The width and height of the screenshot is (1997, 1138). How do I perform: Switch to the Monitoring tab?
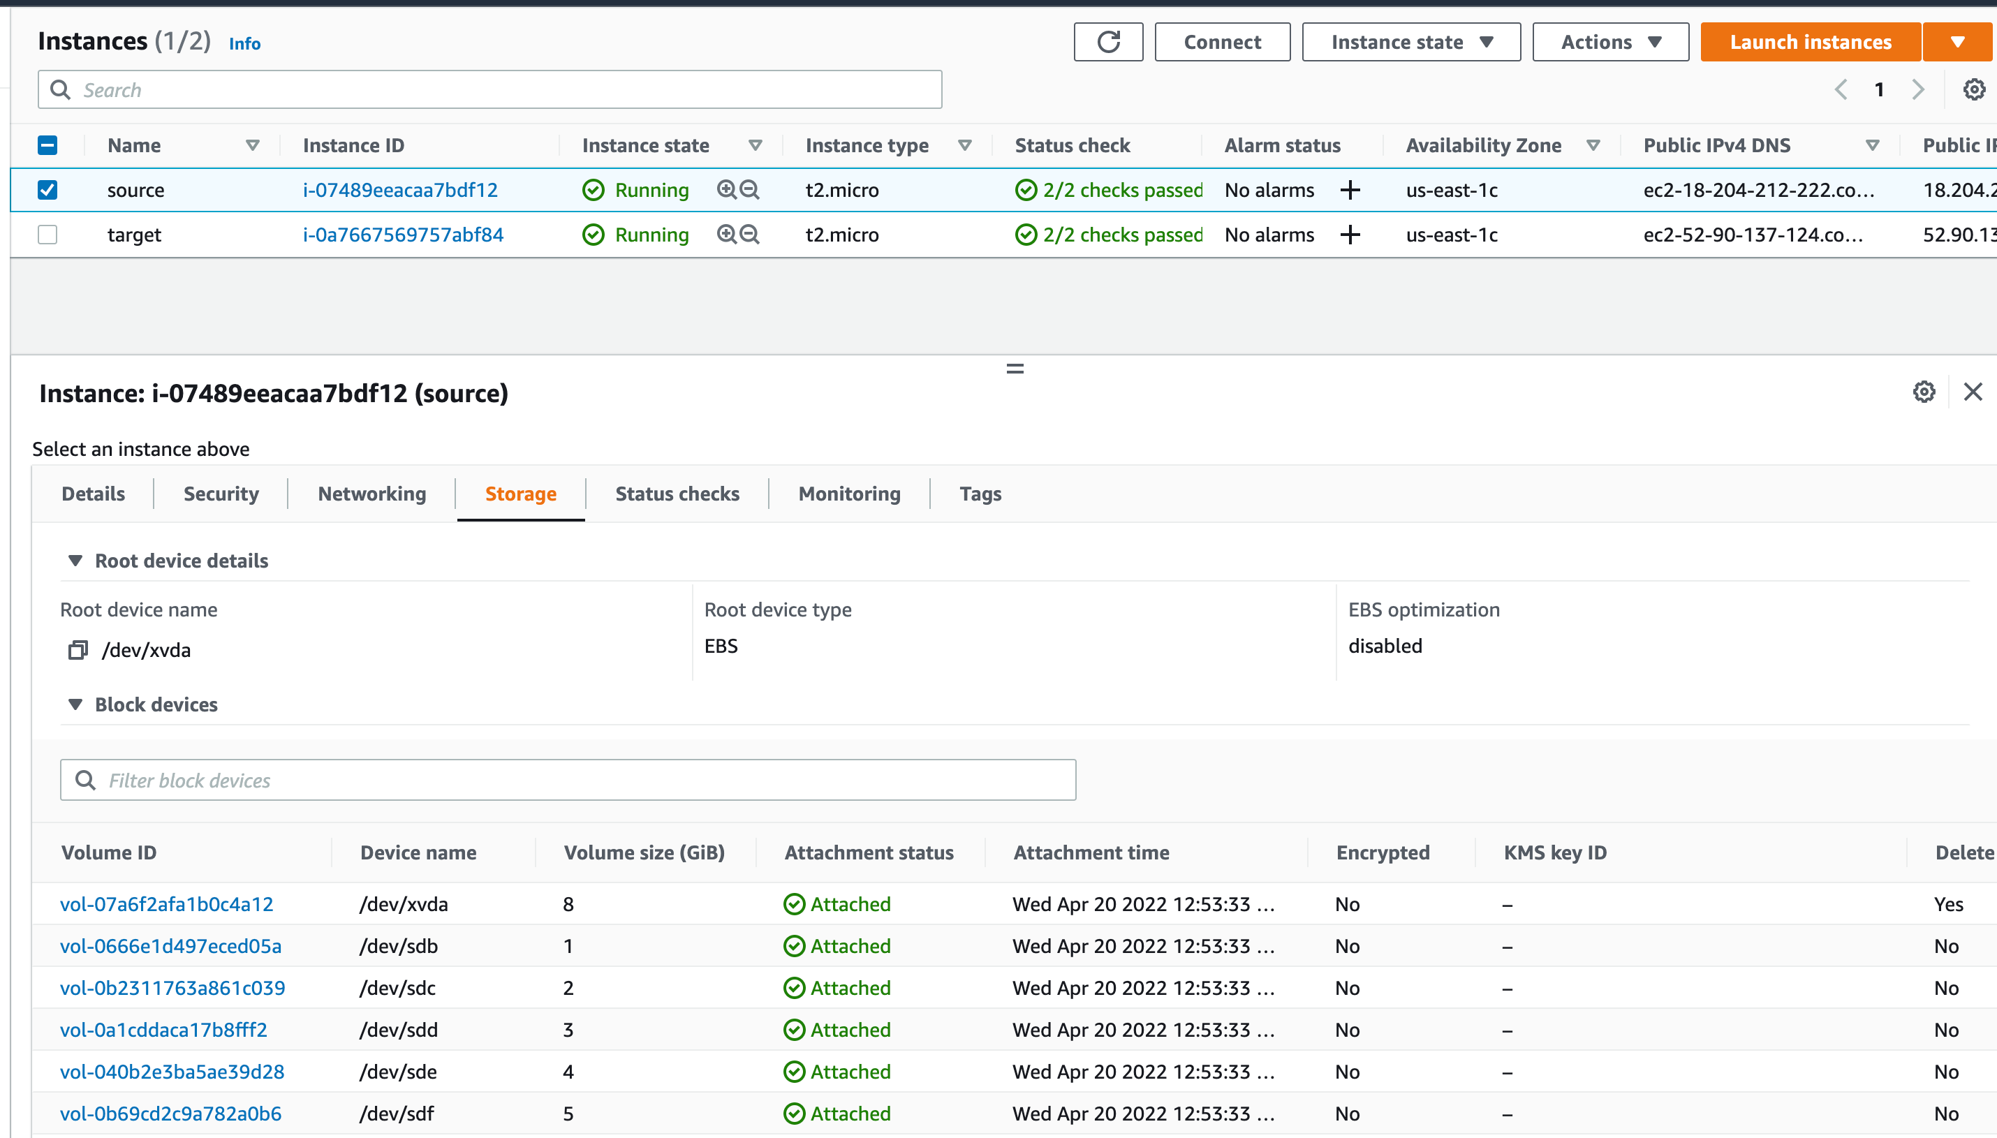[x=849, y=493]
